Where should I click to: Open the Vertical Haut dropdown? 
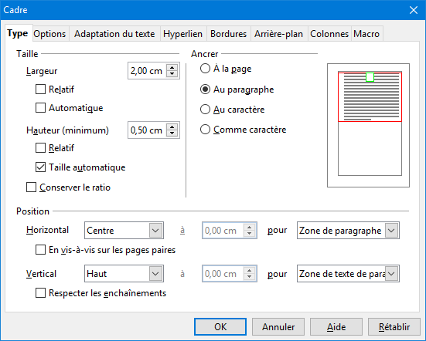tap(124, 274)
